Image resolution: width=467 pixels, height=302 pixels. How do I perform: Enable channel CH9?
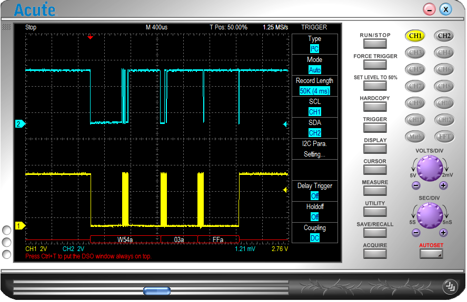pyautogui.click(x=415, y=103)
